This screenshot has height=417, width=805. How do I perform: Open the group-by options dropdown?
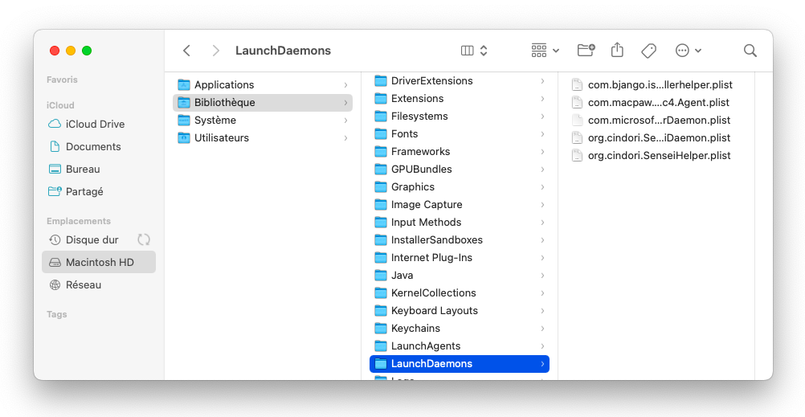[x=546, y=51]
